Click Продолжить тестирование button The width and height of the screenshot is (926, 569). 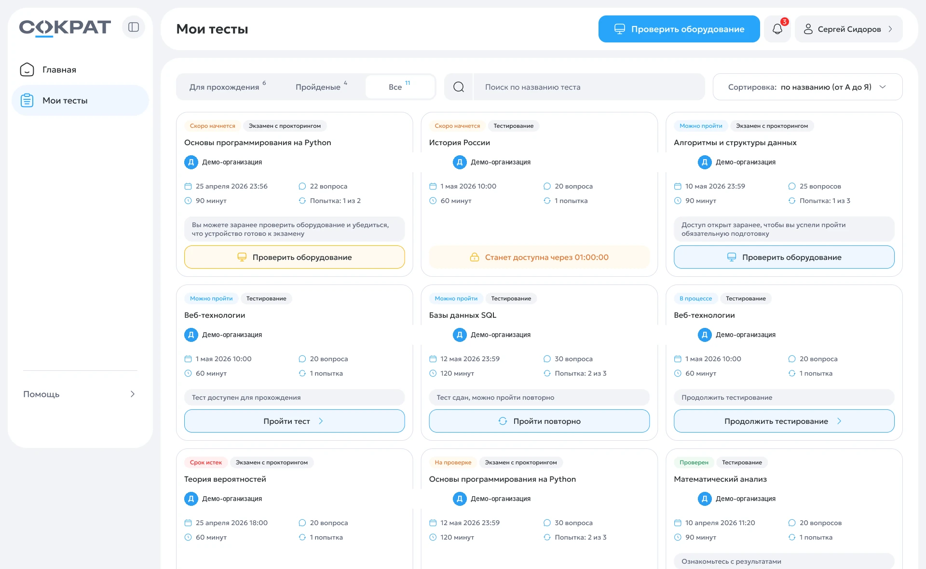(x=784, y=421)
